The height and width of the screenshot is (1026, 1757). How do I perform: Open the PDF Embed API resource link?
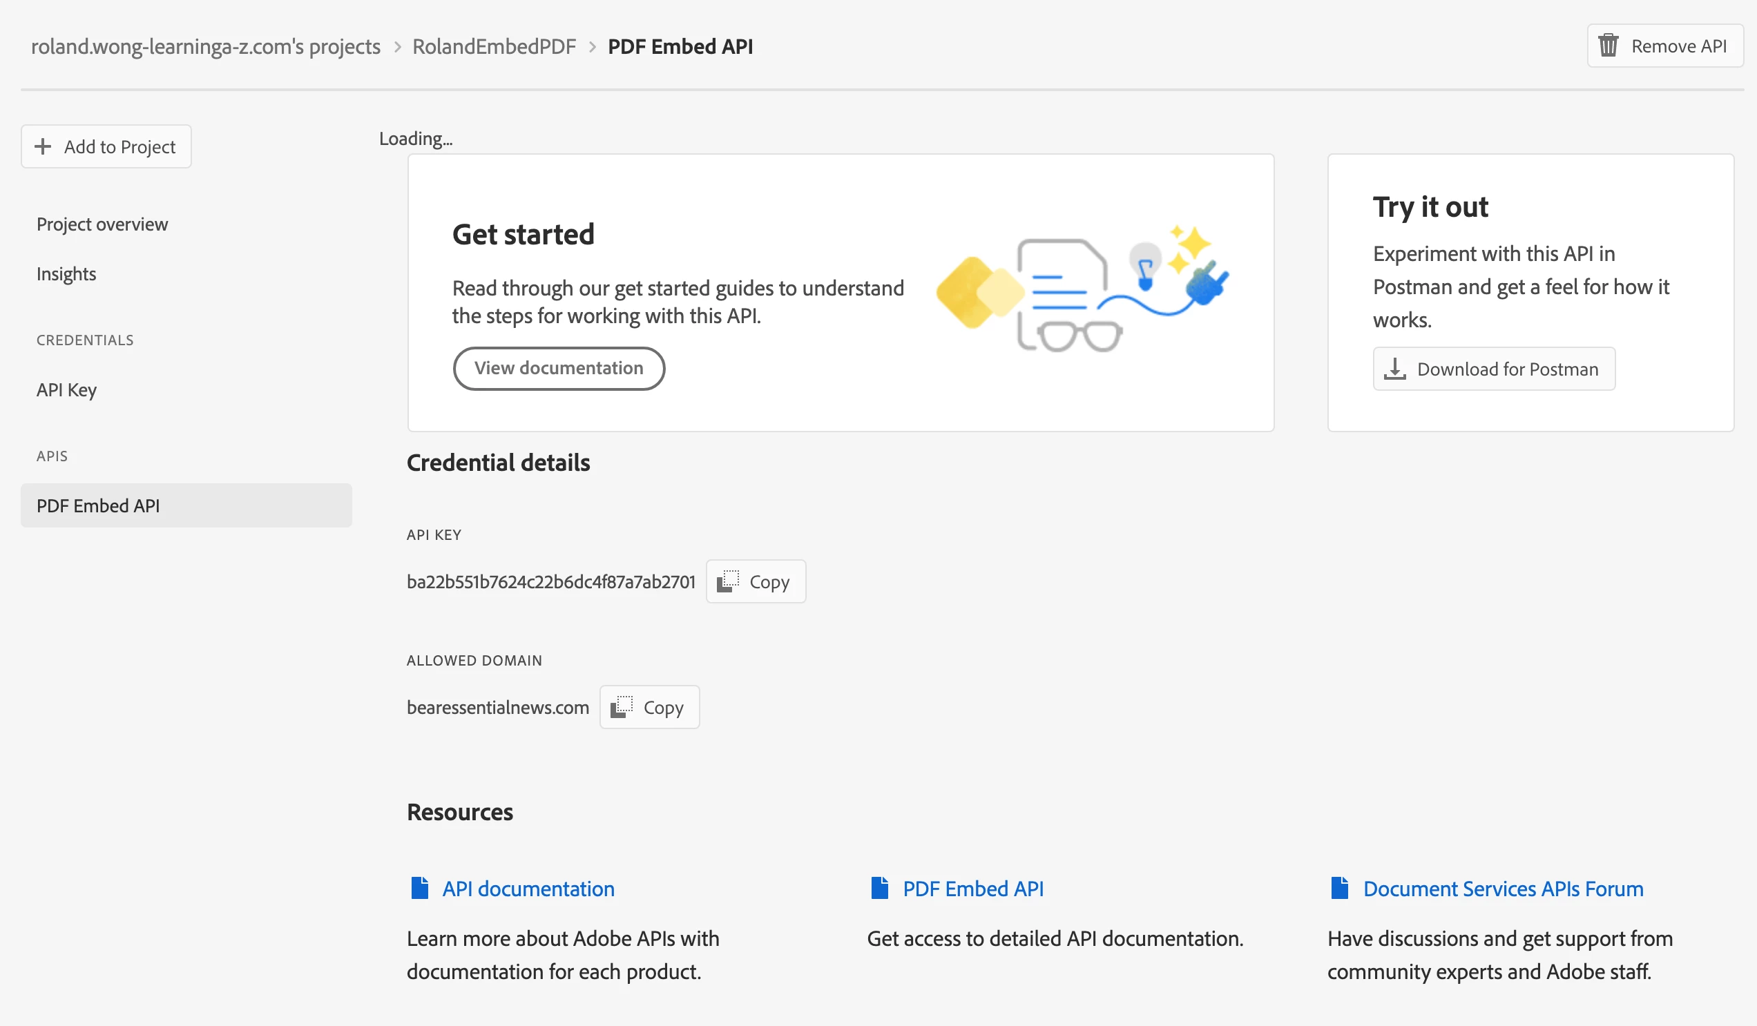coord(973,889)
